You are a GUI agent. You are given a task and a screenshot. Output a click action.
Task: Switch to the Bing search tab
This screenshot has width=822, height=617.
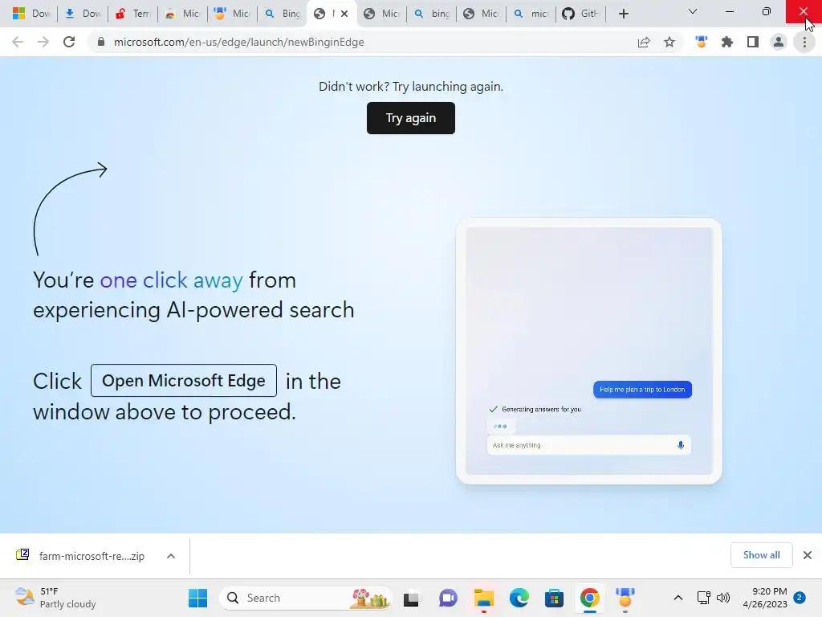click(283, 14)
